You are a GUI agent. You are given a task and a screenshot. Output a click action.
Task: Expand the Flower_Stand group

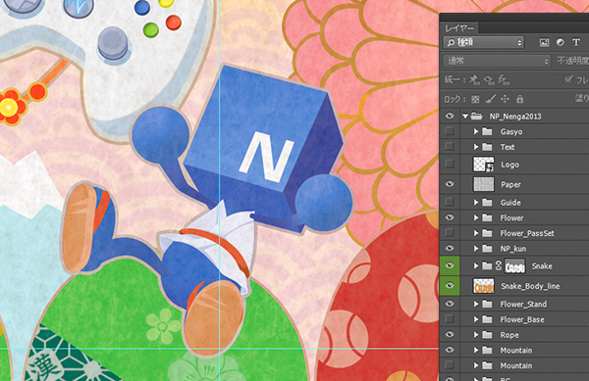click(x=476, y=304)
